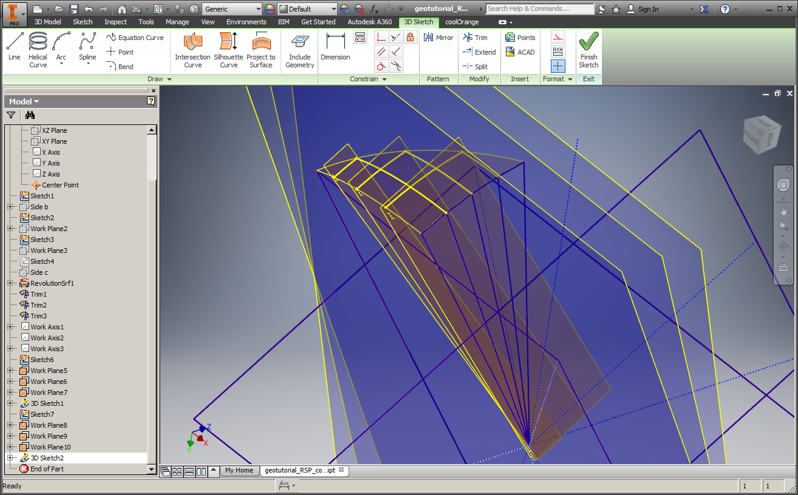
Task: Click the Undo arrow
Action: pos(89,9)
